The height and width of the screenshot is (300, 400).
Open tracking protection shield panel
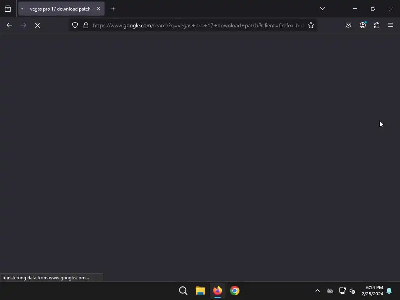75,25
